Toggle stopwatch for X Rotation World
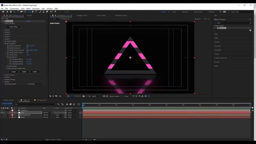The image size is (256, 144). click(10, 60)
